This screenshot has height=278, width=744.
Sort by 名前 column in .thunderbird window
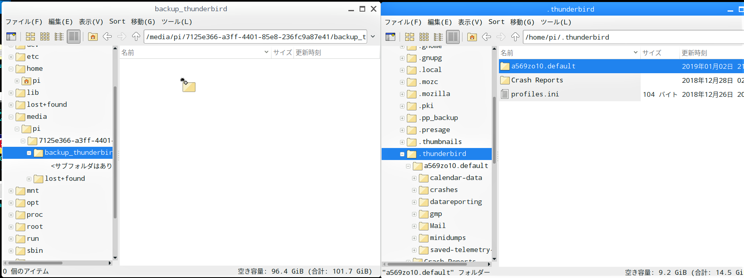[x=569, y=53]
